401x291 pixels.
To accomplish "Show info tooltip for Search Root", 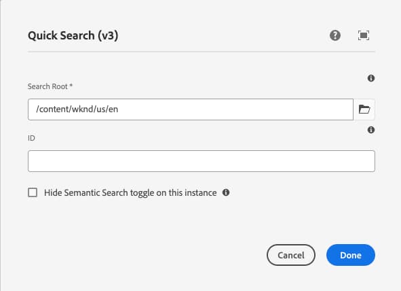I will (371, 78).
